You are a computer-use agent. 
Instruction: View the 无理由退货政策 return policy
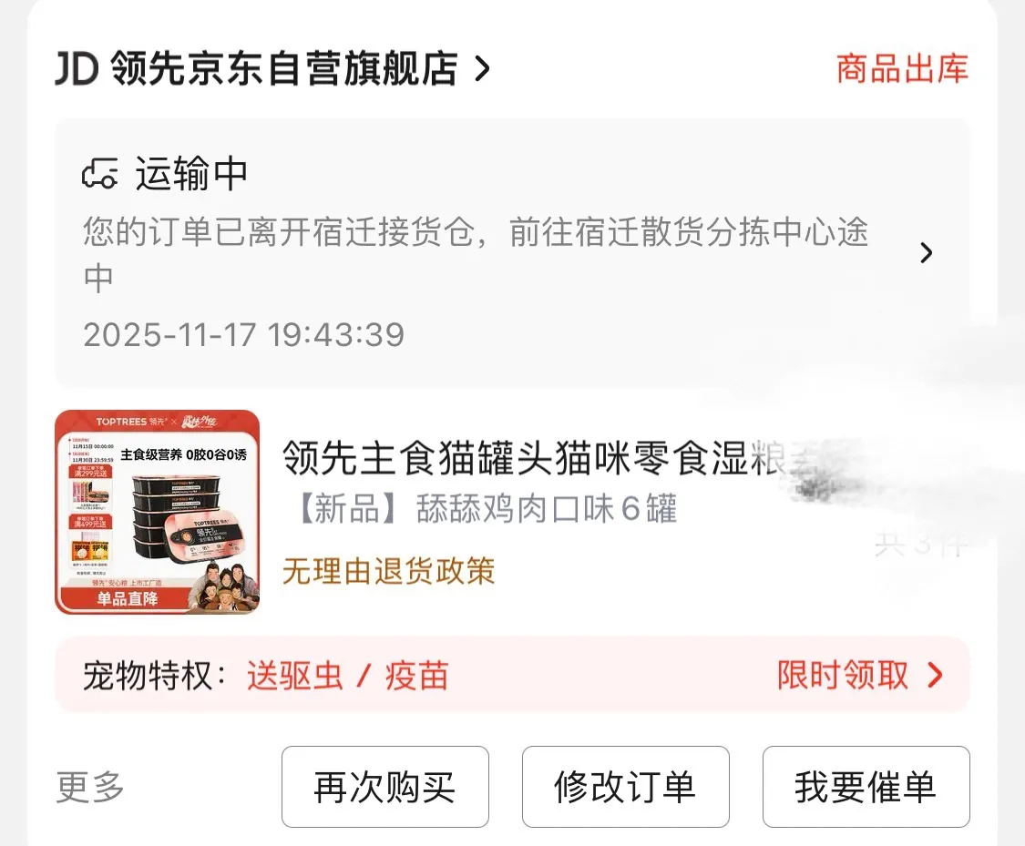389,571
